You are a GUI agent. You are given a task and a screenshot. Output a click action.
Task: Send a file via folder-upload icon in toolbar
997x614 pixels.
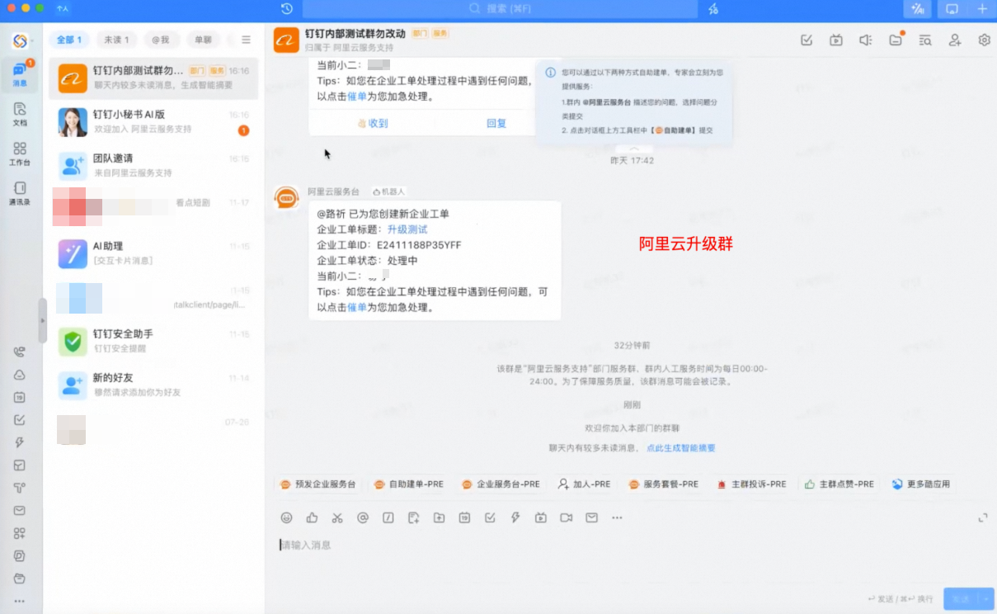439,517
